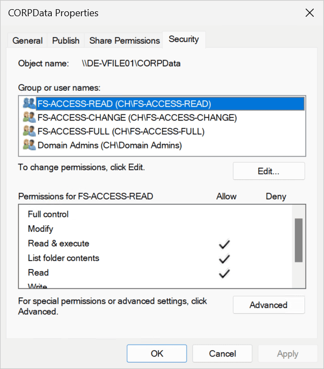Switch to the General tab
This screenshot has width=324, height=369.
click(27, 41)
